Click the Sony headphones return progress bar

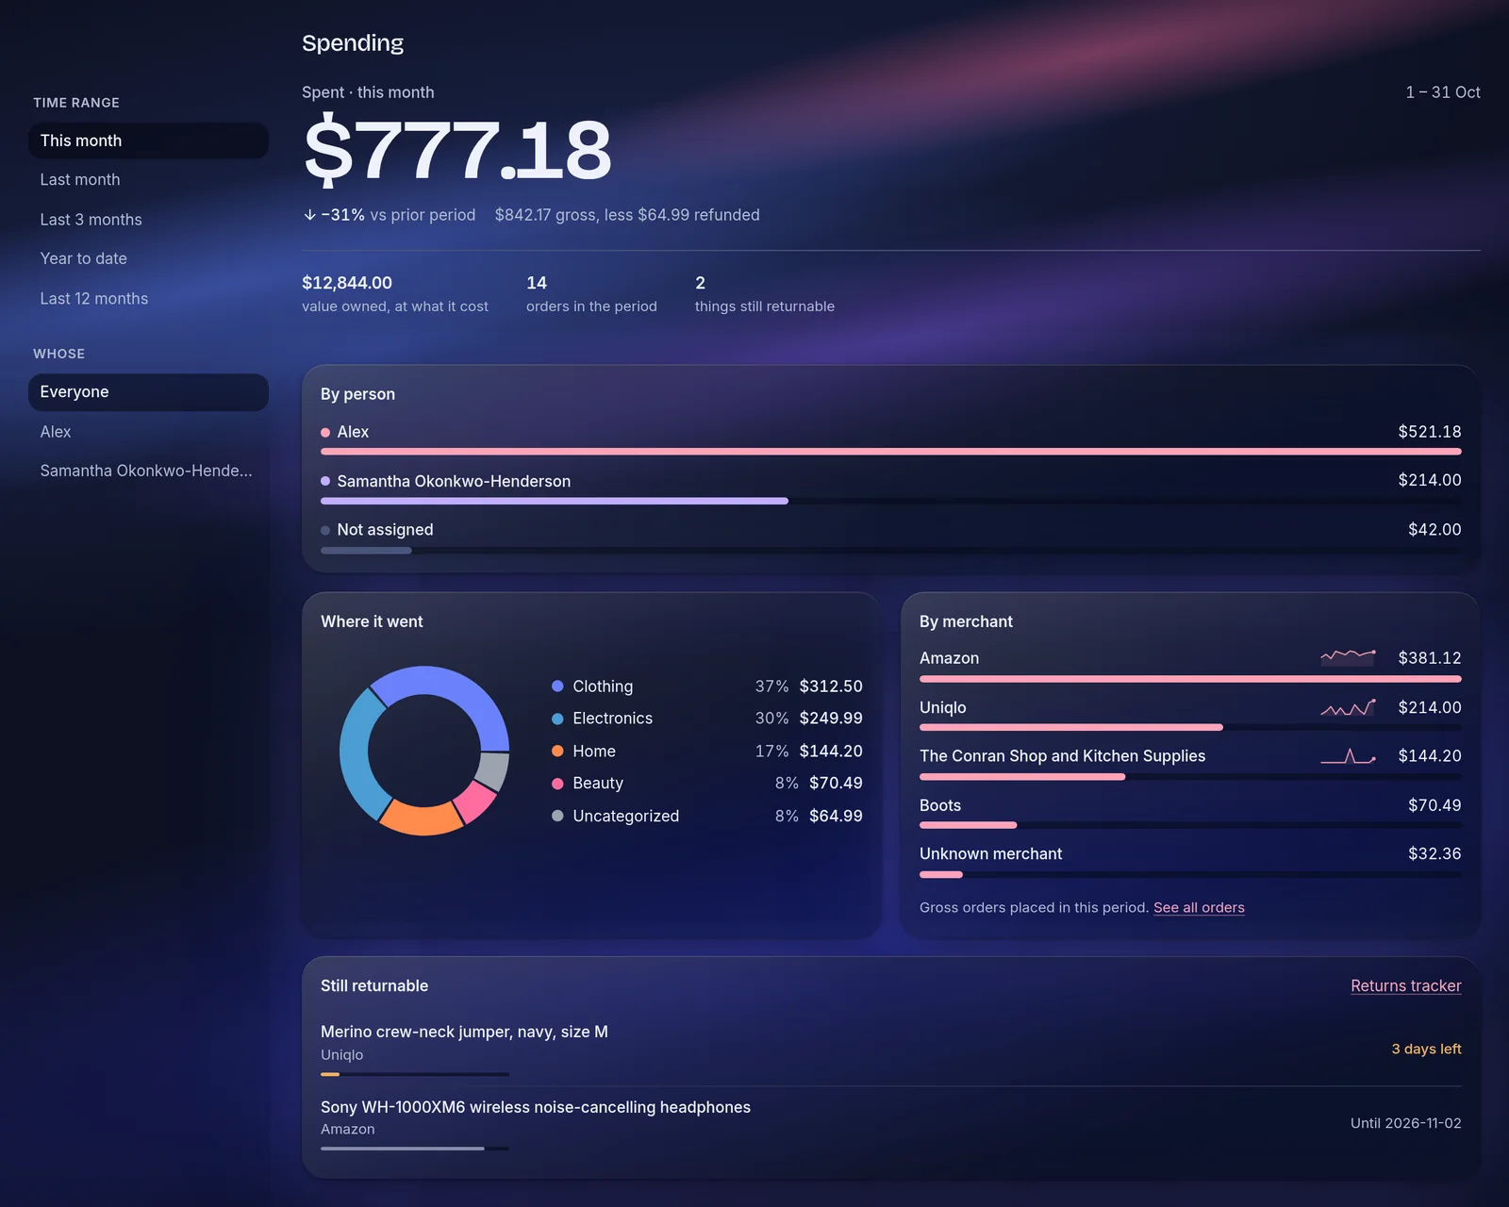(x=415, y=1149)
